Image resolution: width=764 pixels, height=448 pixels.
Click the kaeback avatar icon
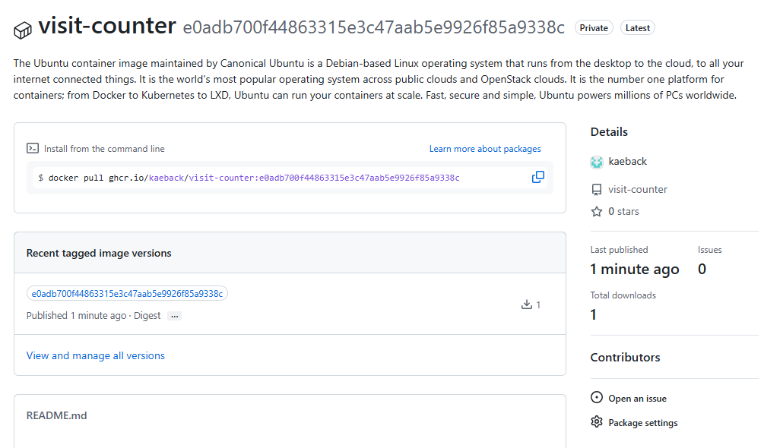pyautogui.click(x=597, y=162)
